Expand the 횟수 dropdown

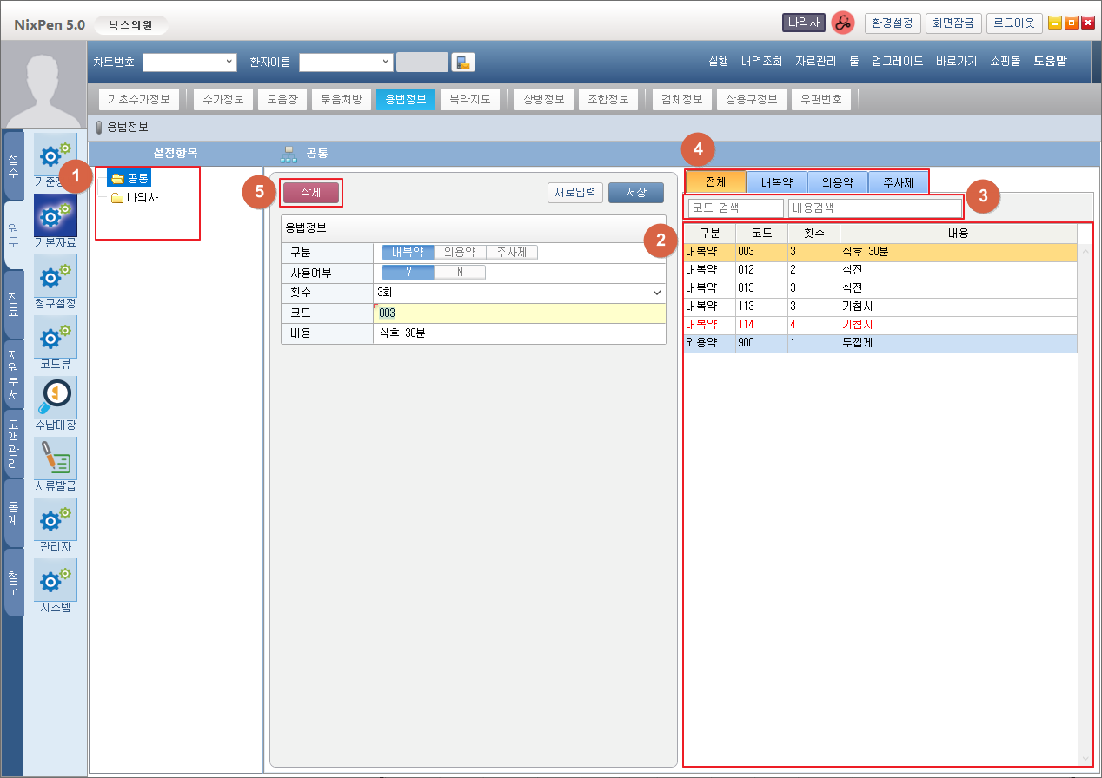click(x=656, y=293)
